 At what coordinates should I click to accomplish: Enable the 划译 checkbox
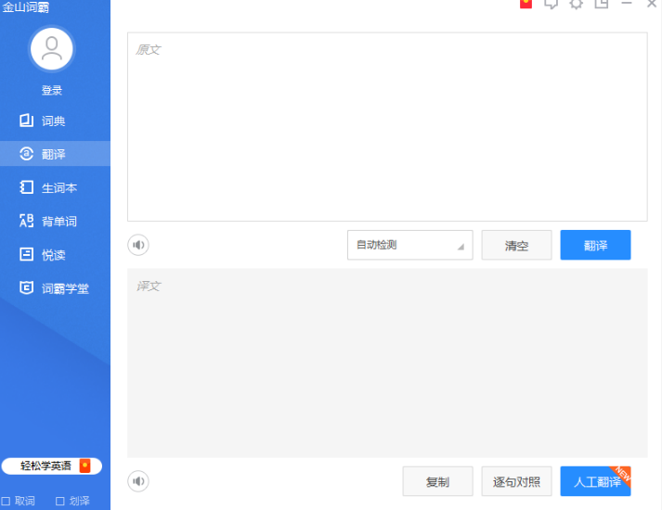(60, 501)
